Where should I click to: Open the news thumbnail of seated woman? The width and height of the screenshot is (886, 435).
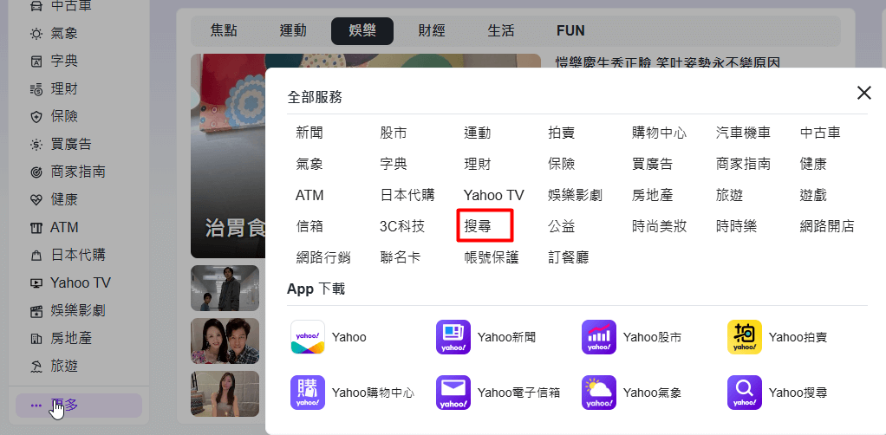(x=225, y=393)
